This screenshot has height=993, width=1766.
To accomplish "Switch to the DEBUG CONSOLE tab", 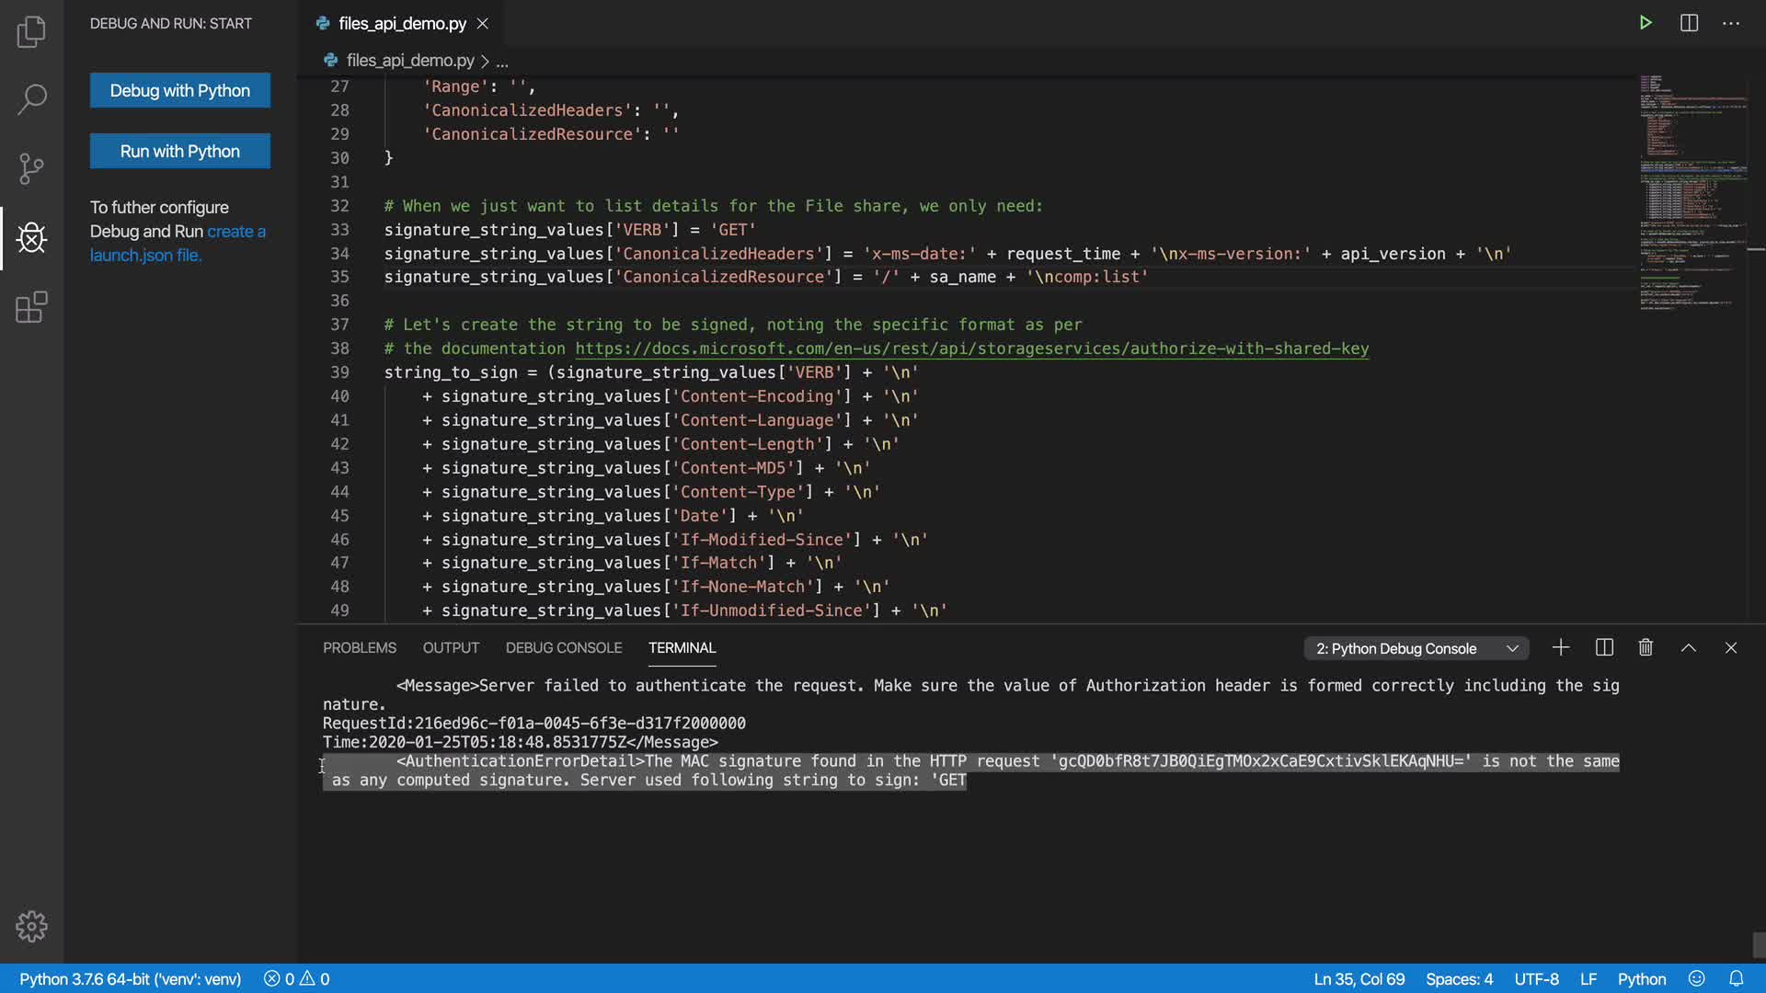I will pyautogui.click(x=563, y=648).
